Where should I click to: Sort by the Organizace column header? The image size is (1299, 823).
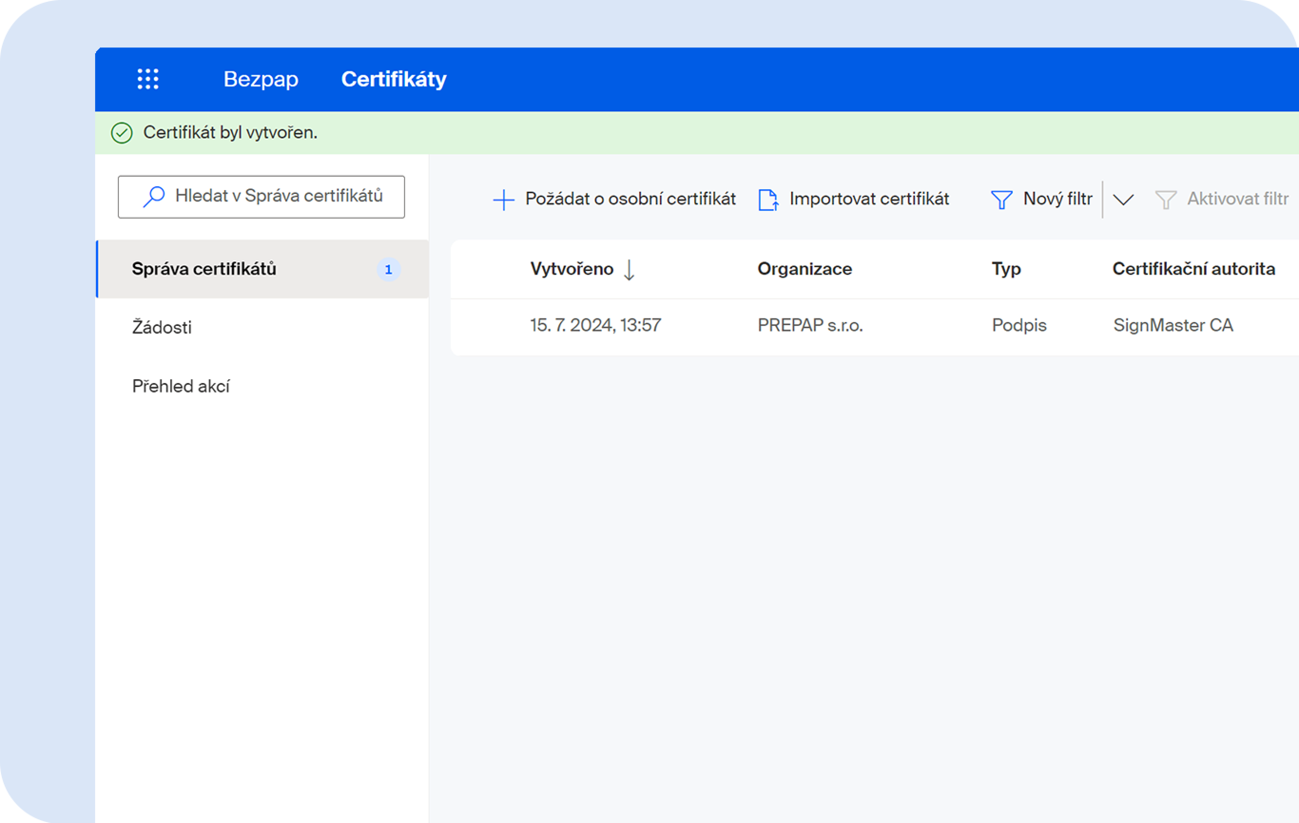click(805, 269)
